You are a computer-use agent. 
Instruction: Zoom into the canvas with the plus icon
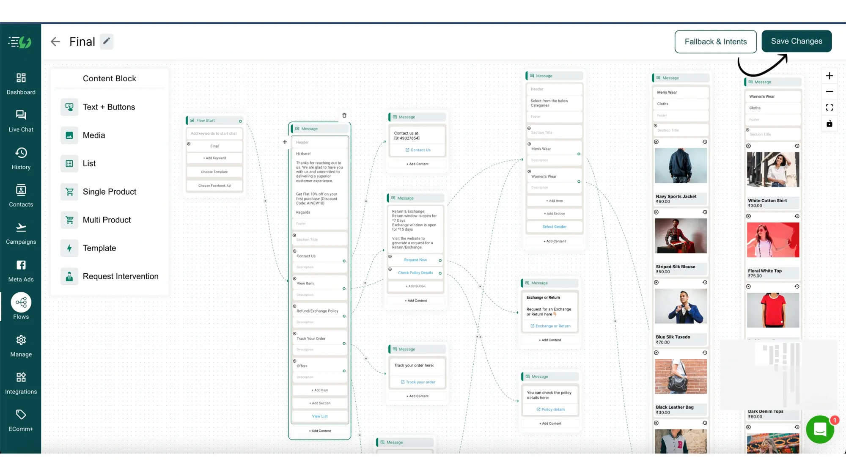click(830, 76)
